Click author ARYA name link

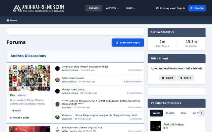click(65, 131)
